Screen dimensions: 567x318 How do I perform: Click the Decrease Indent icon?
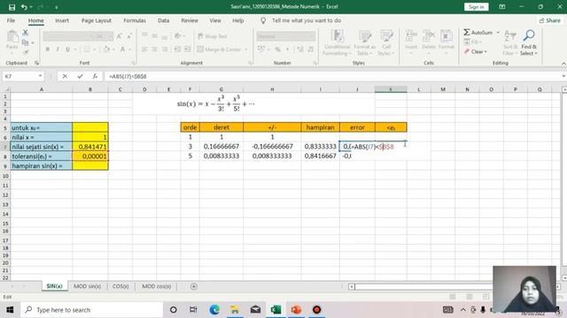[x=177, y=49]
